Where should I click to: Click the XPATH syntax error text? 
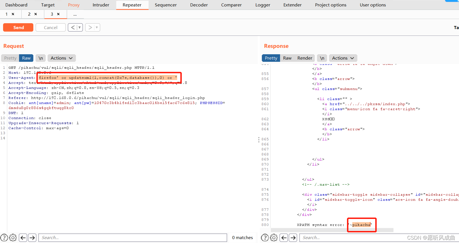tap(320, 225)
